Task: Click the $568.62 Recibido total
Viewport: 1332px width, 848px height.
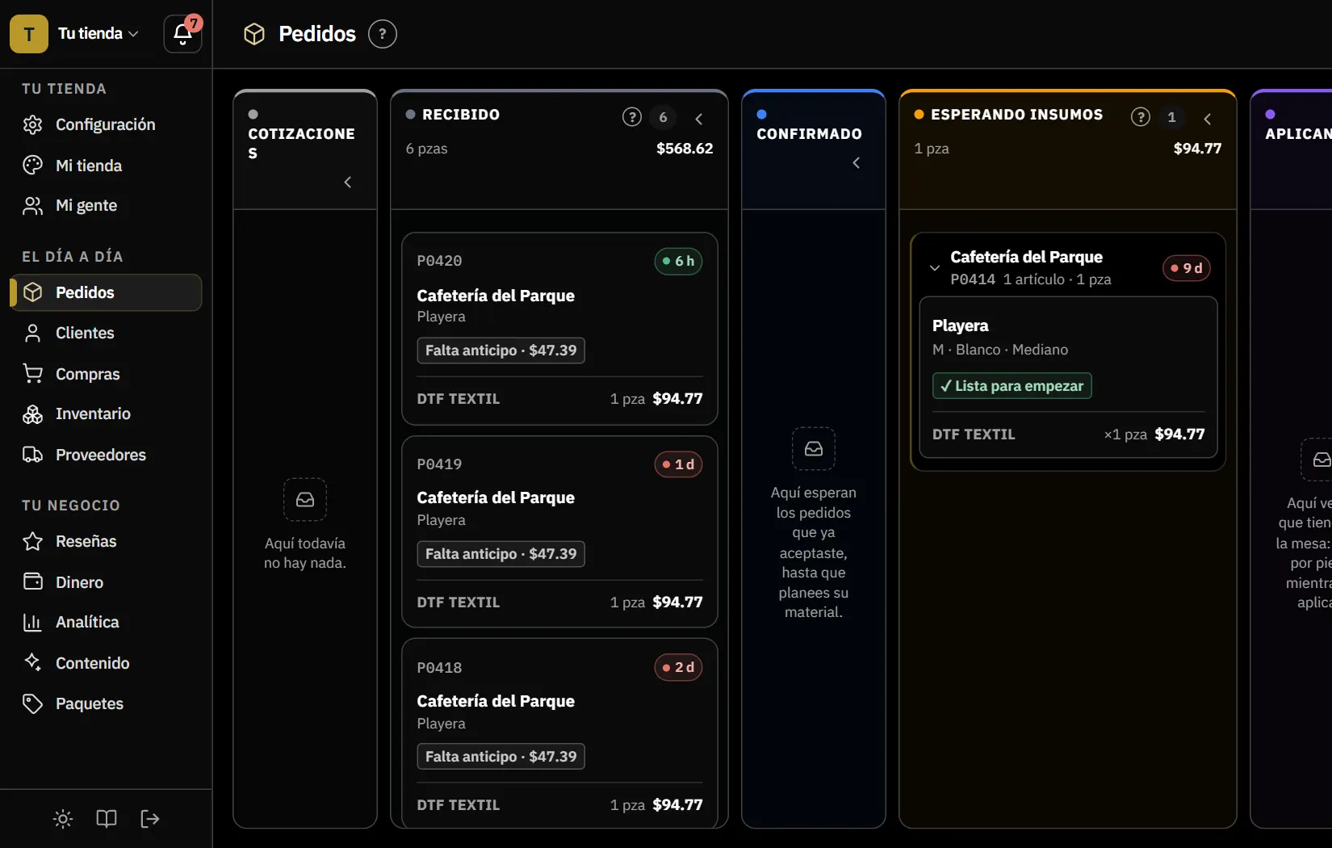Action: click(685, 149)
